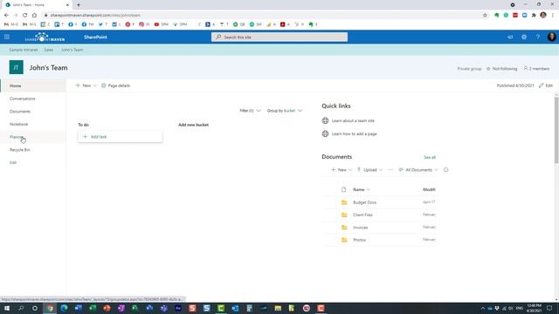Viewport: 559px width, 314px height.
Task: Reload the page with the browser refresh icon
Action: [x=25, y=15]
